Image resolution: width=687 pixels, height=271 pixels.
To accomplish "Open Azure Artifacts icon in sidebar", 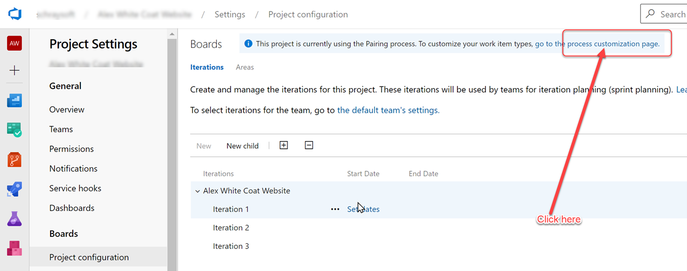I will [x=14, y=248].
